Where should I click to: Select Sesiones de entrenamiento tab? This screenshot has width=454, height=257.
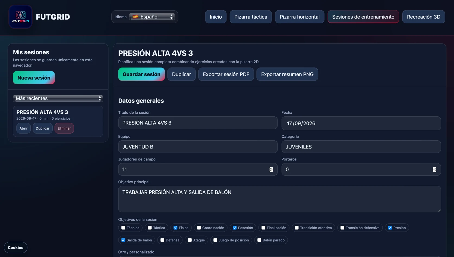(x=363, y=17)
